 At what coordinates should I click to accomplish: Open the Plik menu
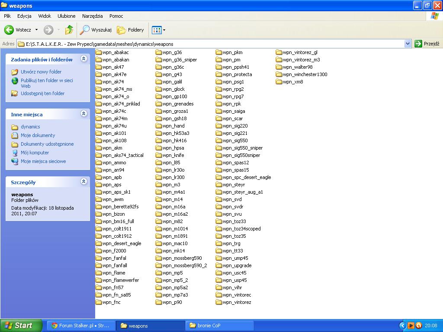[7, 16]
